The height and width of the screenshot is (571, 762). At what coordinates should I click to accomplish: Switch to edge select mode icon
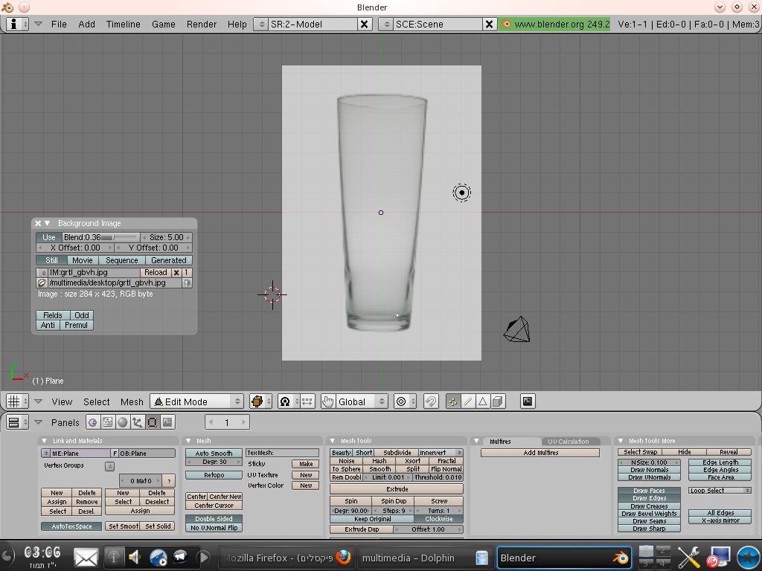467,401
